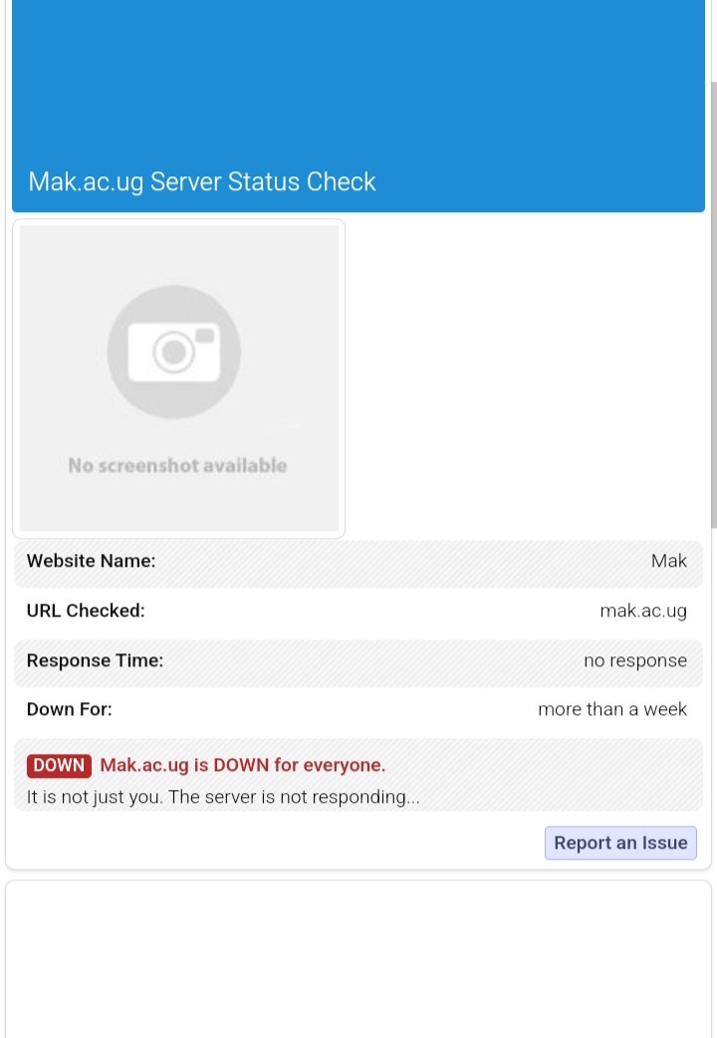Image resolution: width=717 pixels, height=1038 pixels.
Task: Click 'It is not just you' message text
Action: tap(223, 796)
